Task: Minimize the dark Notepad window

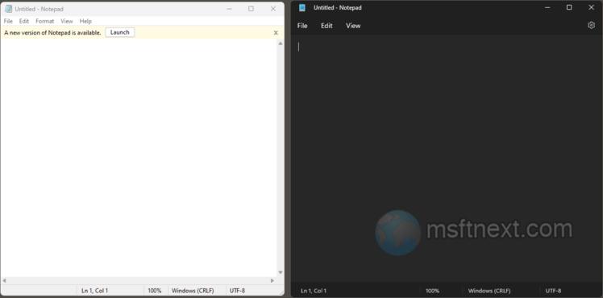Action: 547,8
